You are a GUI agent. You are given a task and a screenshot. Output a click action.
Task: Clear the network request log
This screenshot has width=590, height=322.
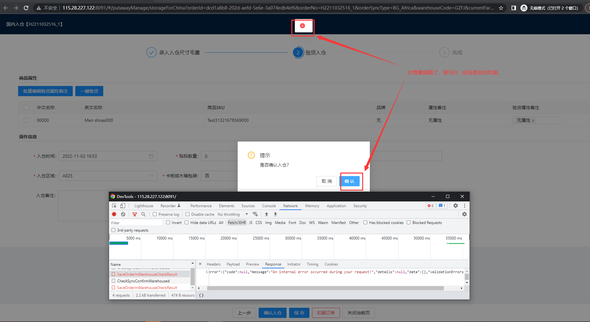pos(123,214)
